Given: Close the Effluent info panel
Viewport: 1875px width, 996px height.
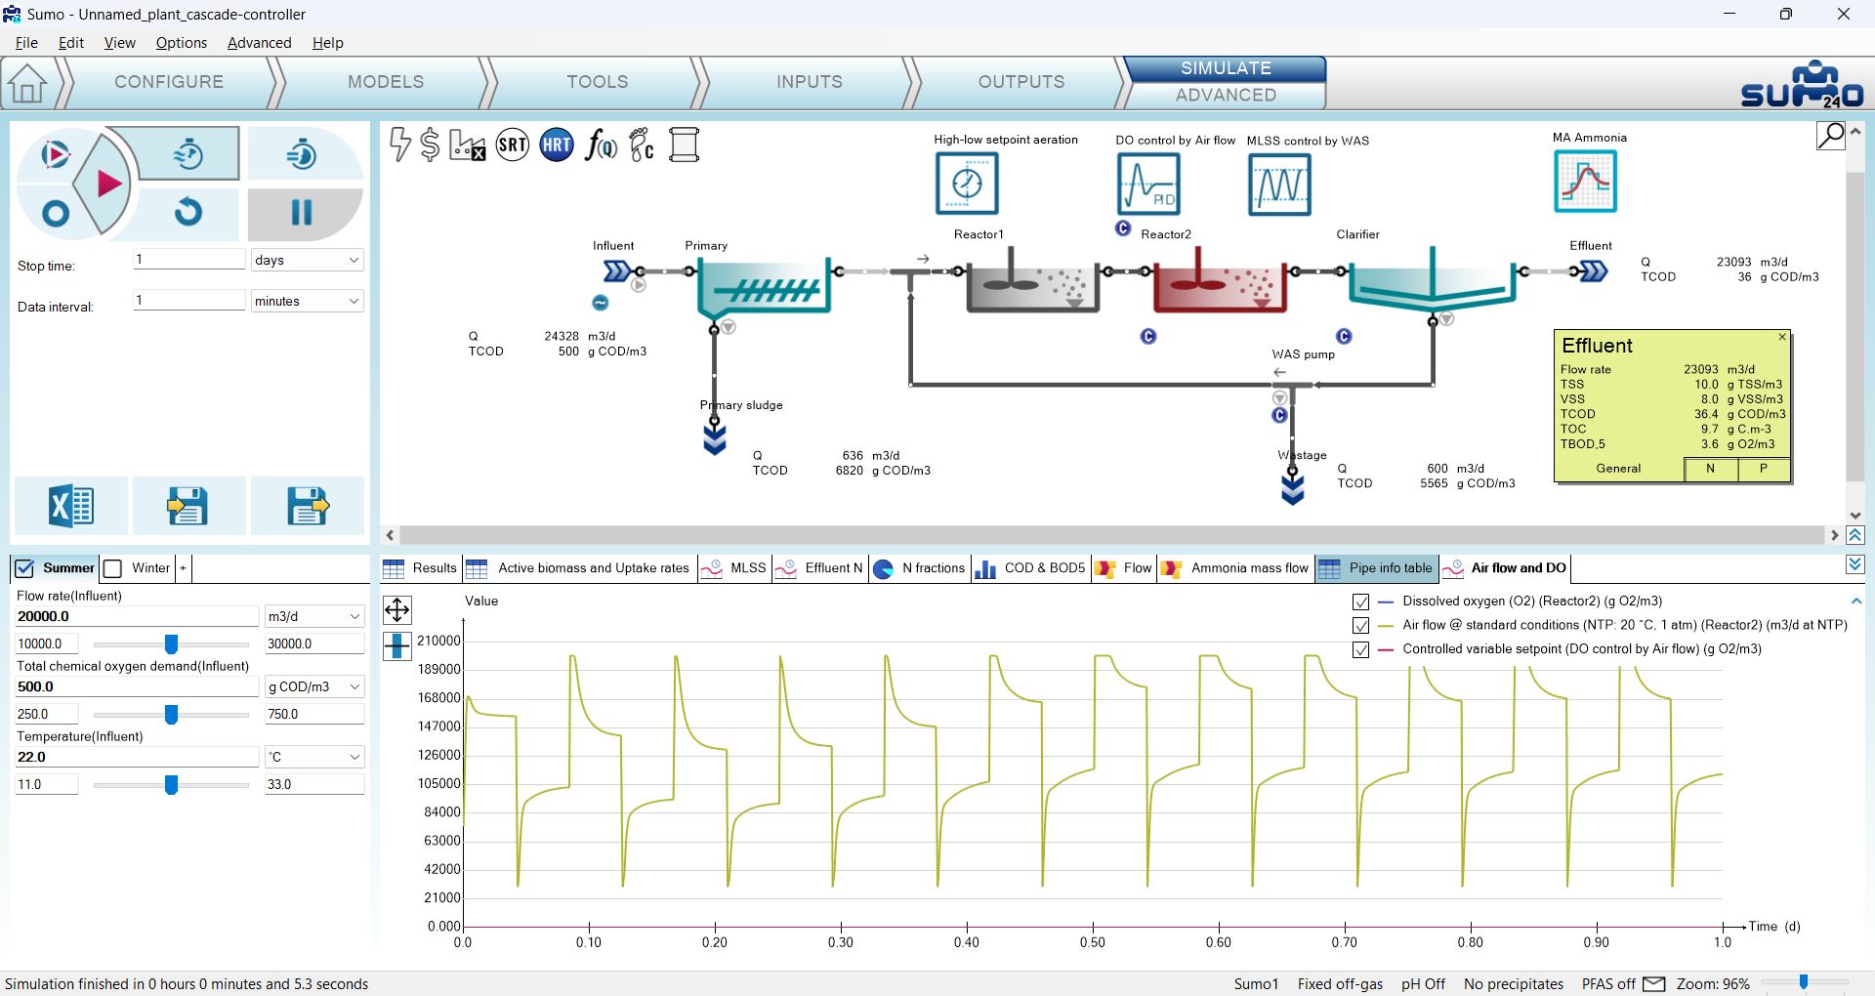Looking at the screenshot, I should click(x=1782, y=337).
